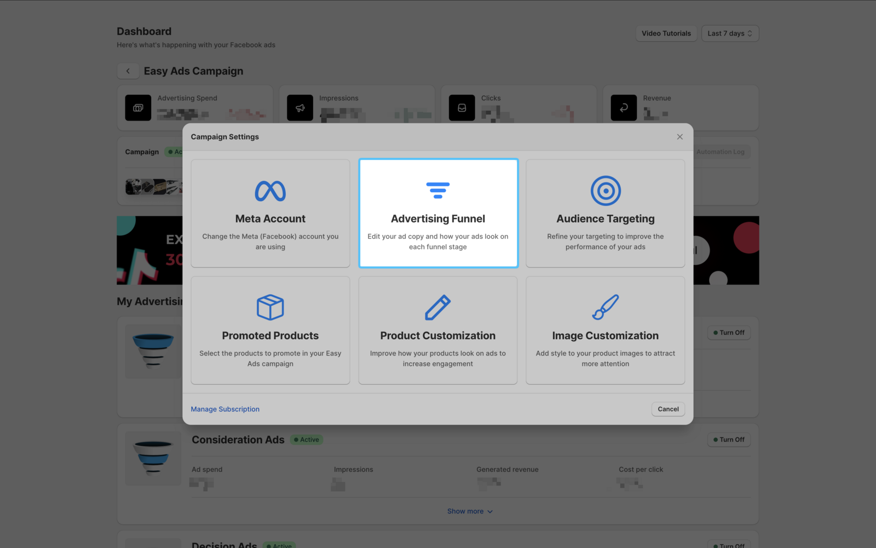
Task: Expand Show more under Consideration Ads
Action: [470, 511]
